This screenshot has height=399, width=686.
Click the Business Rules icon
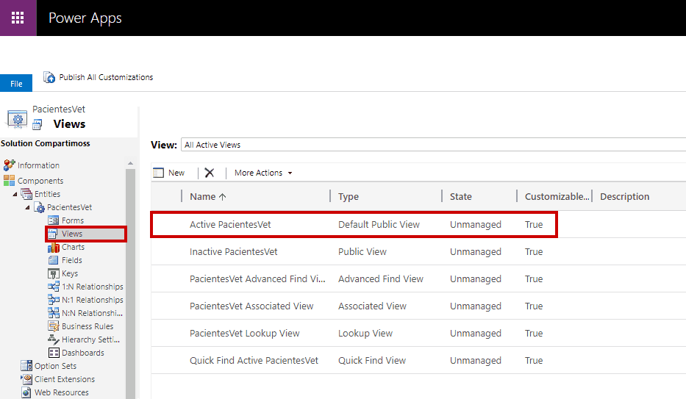(54, 326)
